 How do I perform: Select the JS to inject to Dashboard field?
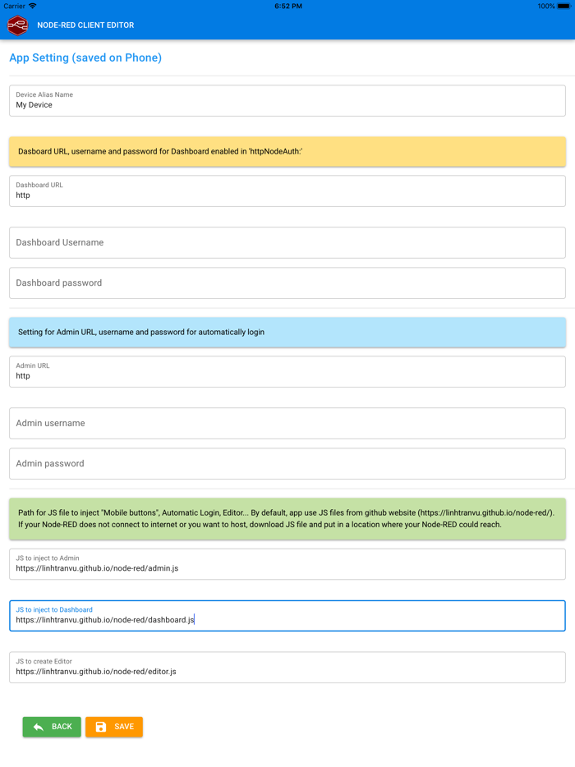pos(286,616)
